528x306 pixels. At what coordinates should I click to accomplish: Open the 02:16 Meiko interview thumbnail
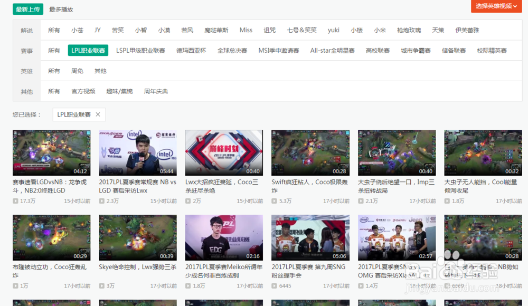pos(224,237)
